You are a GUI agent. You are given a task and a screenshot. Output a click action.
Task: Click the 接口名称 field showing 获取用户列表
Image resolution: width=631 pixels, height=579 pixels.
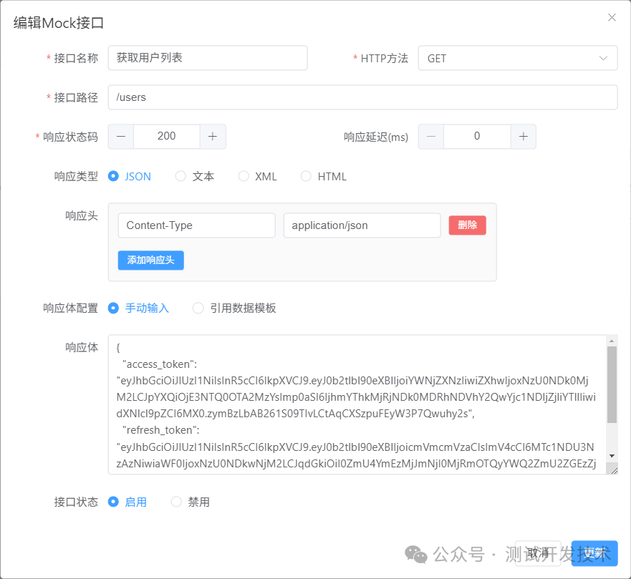[207, 58]
